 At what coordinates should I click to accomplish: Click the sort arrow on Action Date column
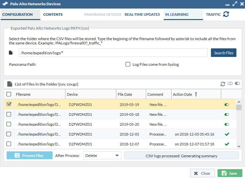coord(196,94)
